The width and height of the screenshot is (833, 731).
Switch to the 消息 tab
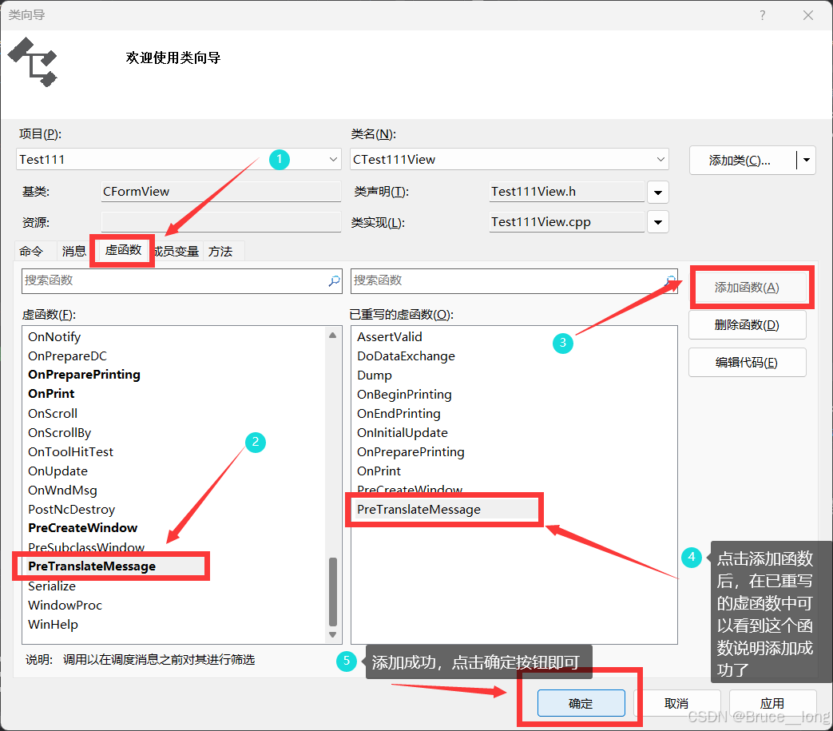[x=73, y=250]
